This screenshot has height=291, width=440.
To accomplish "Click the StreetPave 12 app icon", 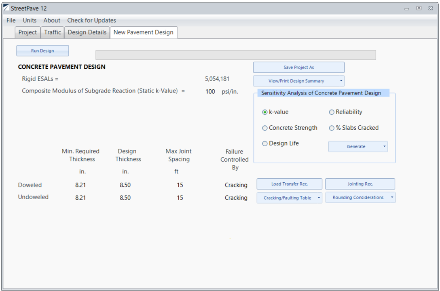I will (6, 8).
